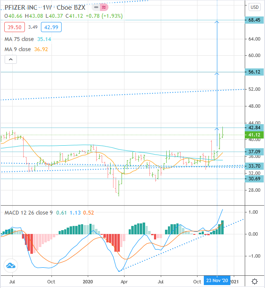This screenshot has height=288, width=265.
Task: Select the MA 75 close indicator label
Action: click(19, 39)
